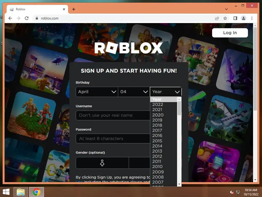
Task: Close the Roblox tab
Action: (x=64, y=9)
